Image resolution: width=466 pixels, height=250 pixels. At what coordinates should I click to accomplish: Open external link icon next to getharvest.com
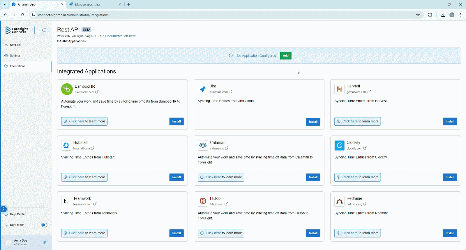(369, 92)
